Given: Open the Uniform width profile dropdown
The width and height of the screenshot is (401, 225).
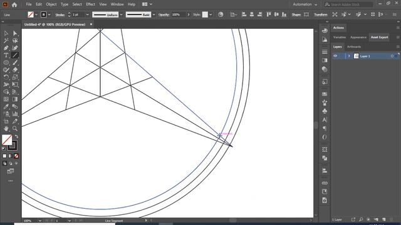Looking at the screenshot, I should point(121,15).
